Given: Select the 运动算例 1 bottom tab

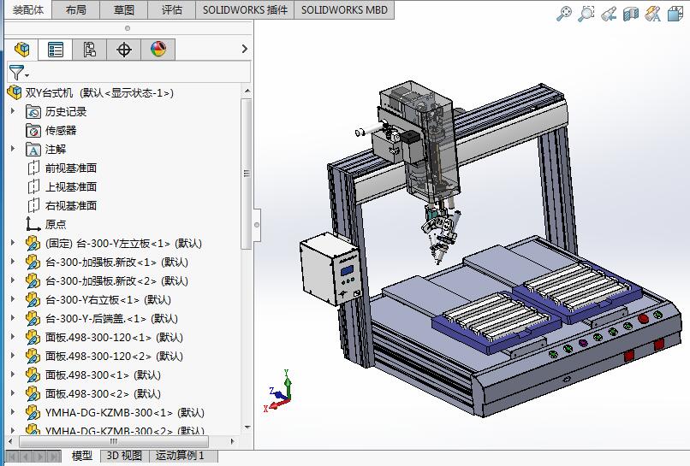Looking at the screenshot, I should 180,456.
